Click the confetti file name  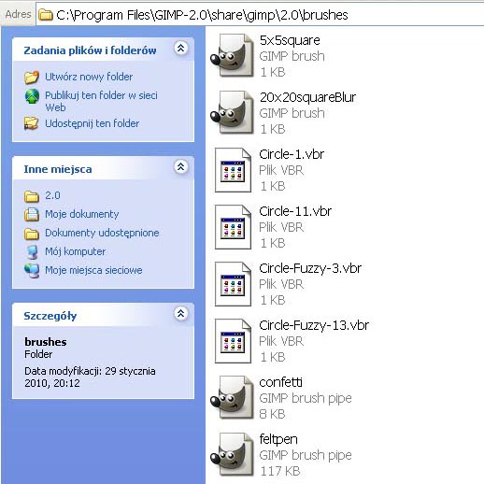280,382
